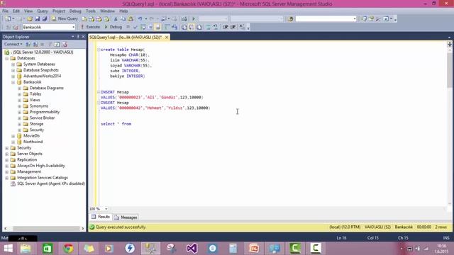Image resolution: width=454 pixels, height=255 pixels.
Task: Click the Save disk icon in toolbar
Action: coord(38,19)
